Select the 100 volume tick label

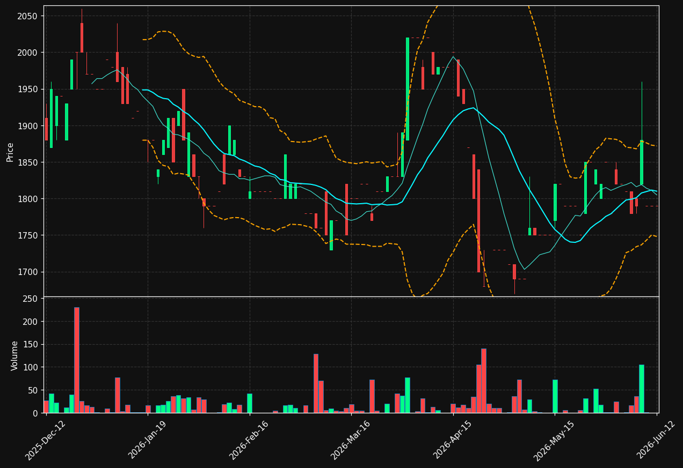(30, 367)
